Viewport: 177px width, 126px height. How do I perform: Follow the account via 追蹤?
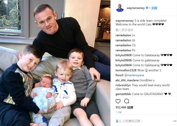tap(154, 8)
